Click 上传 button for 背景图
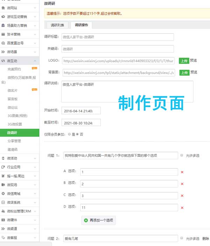This screenshot has width=210, height=246. pyautogui.click(x=184, y=73)
